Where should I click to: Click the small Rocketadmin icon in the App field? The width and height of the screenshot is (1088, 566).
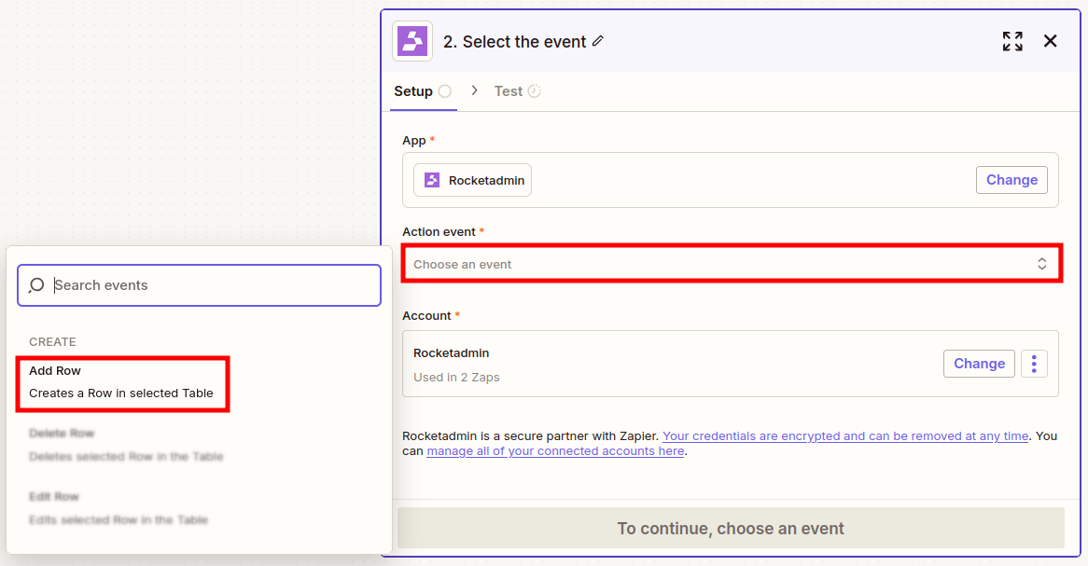coord(432,180)
